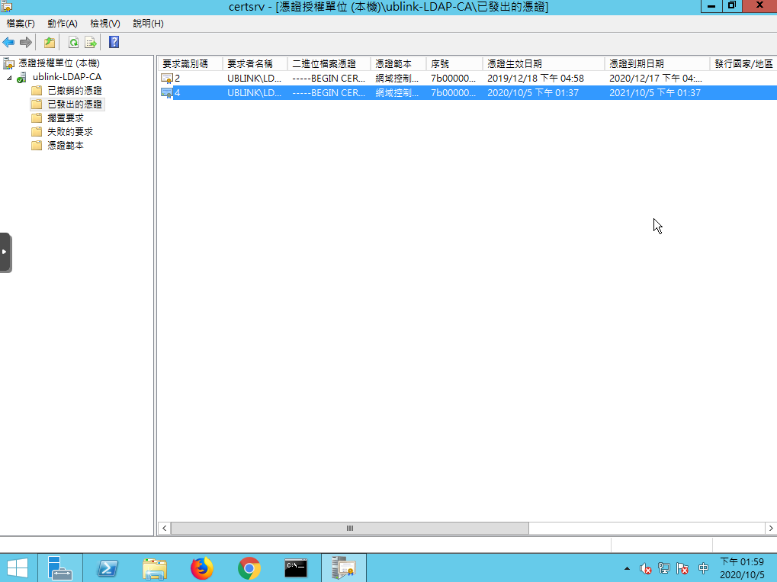Open Server Manager from taskbar
The image size is (777, 582).
coord(60,568)
